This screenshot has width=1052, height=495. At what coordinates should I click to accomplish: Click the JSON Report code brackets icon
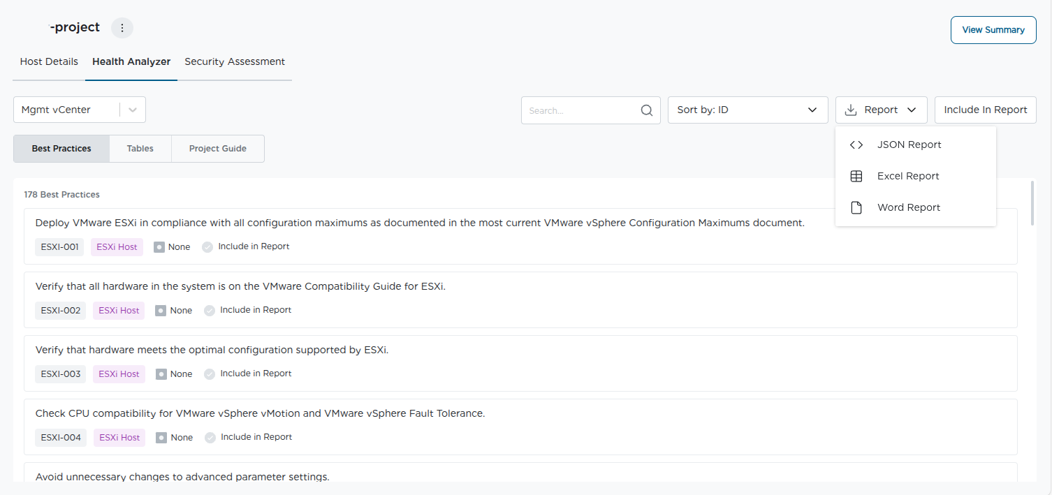856,145
